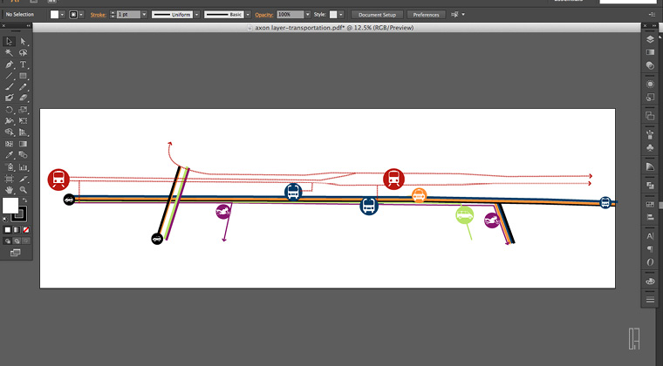Swap fill and stroke colors
Image resolution: width=663 pixels, height=366 pixels.
tap(24, 200)
